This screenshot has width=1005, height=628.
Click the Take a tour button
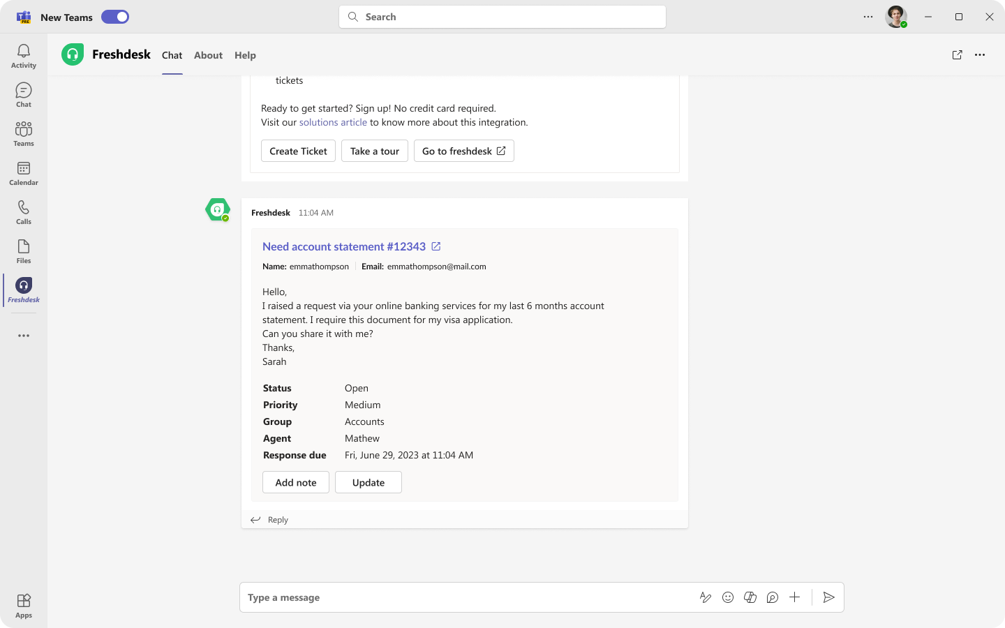click(x=375, y=151)
